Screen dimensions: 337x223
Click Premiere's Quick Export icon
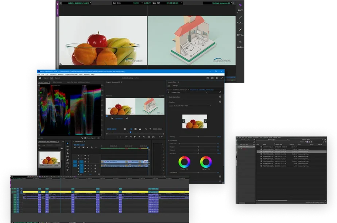(212, 78)
